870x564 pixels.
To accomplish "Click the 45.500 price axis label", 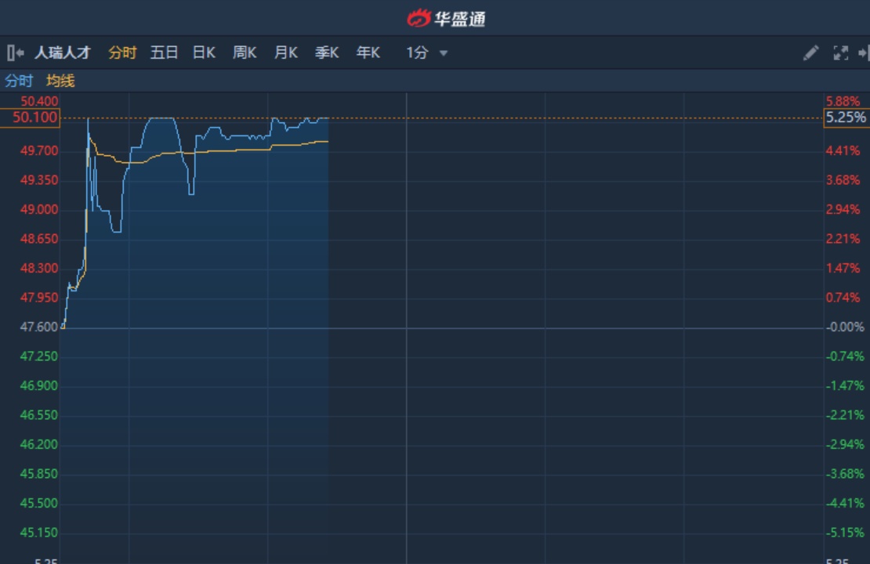I will (39, 504).
